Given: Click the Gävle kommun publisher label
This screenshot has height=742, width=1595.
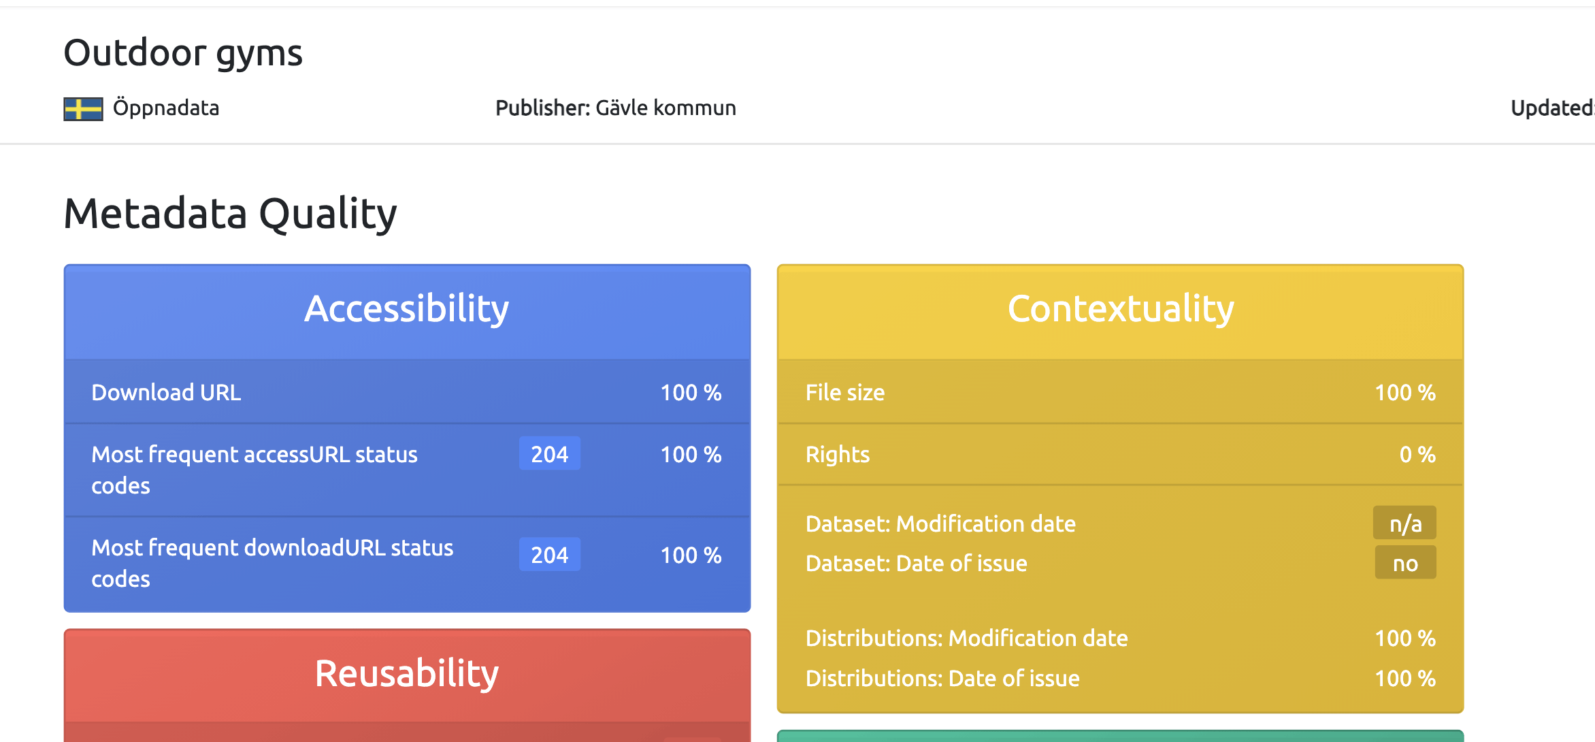Looking at the screenshot, I should [615, 108].
